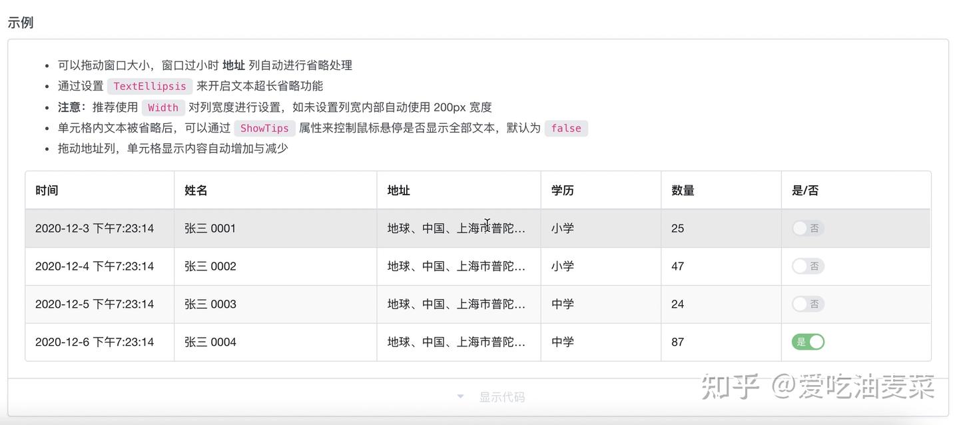Click 中学 in the 张三 0003 row
This screenshot has width=959, height=425.
pyautogui.click(x=563, y=304)
